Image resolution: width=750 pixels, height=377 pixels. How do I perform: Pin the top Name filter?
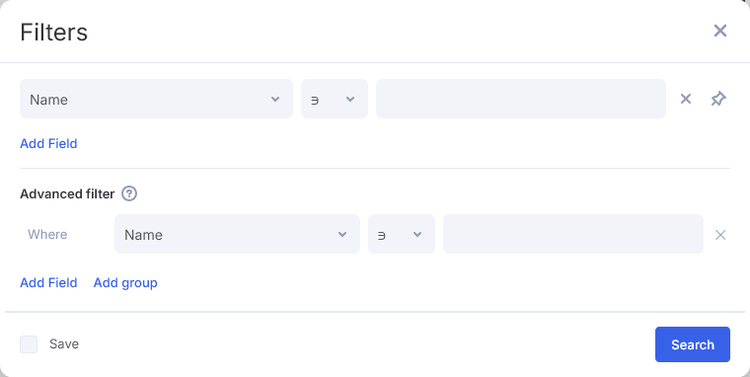coord(718,99)
